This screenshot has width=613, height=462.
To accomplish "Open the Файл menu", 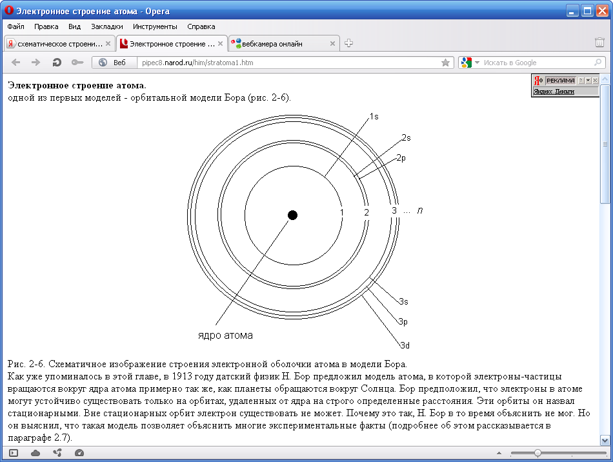I will coord(15,26).
